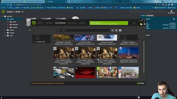Open Facebook bookmark in bookmarks bar
The height and width of the screenshot is (99, 177).
(62, 8)
